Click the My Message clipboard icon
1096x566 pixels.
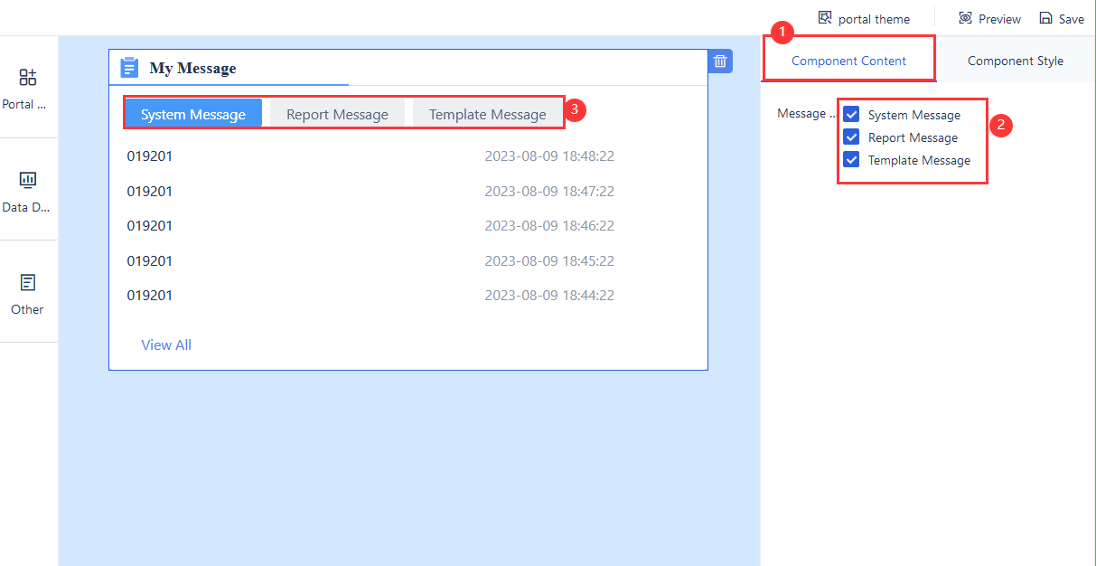coord(128,67)
